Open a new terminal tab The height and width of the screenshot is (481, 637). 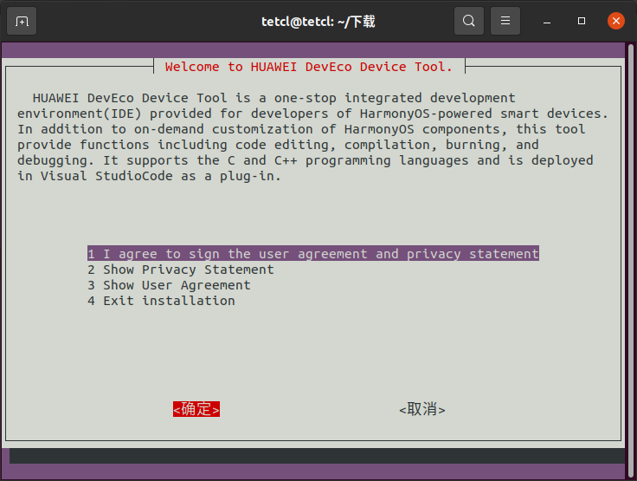tap(22, 21)
